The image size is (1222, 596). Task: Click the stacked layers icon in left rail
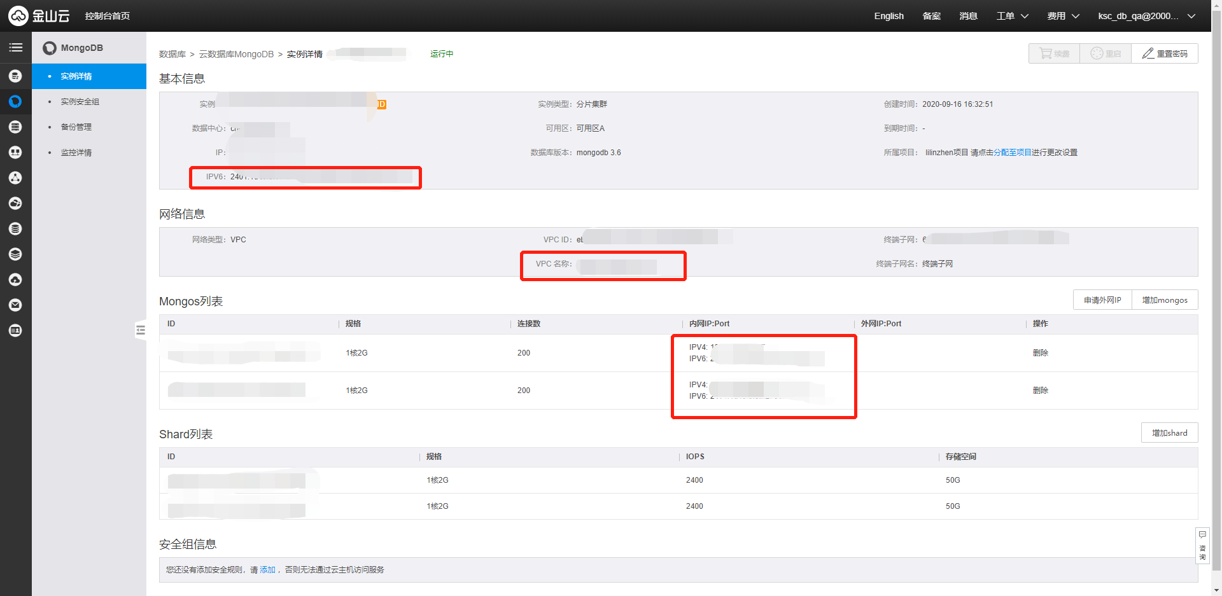click(15, 254)
